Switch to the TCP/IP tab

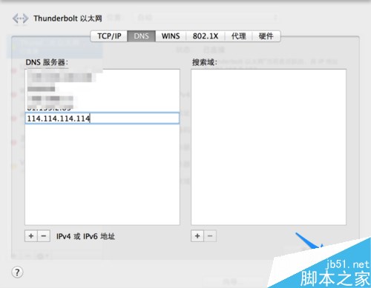tap(109, 36)
